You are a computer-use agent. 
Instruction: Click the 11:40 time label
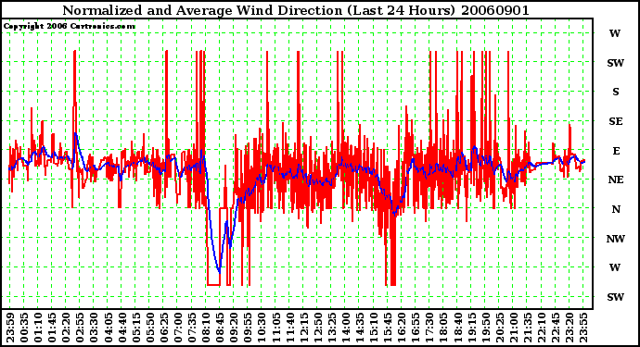289,328
